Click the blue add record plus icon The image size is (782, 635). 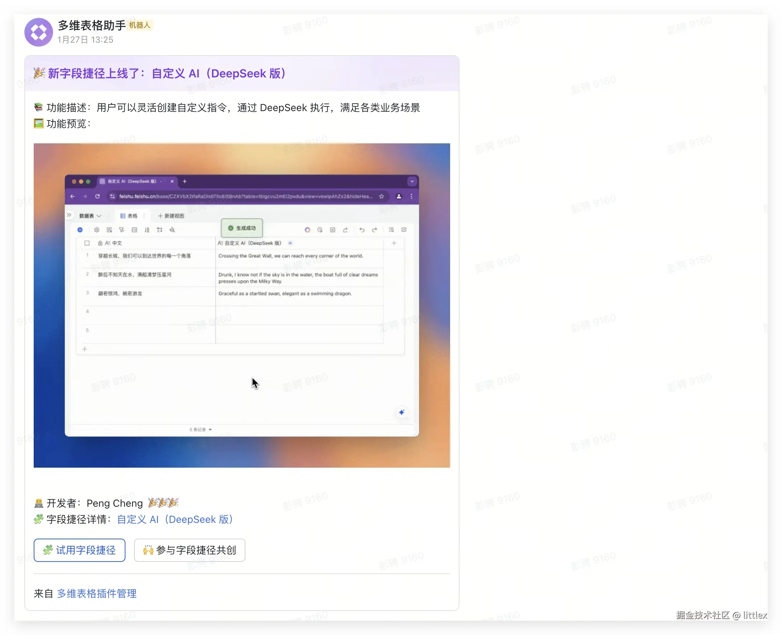click(80, 230)
